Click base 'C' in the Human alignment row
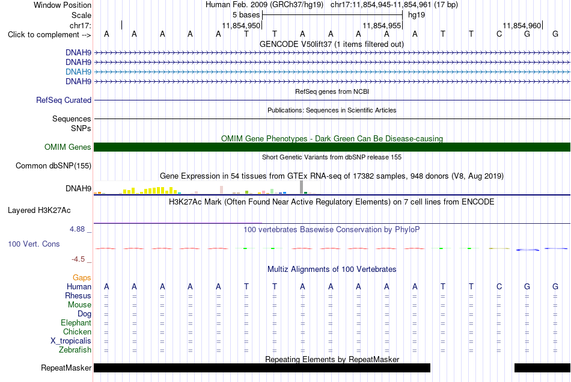Viewport: 571px width, 382px height. pyautogui.click(x=499, y=287)
